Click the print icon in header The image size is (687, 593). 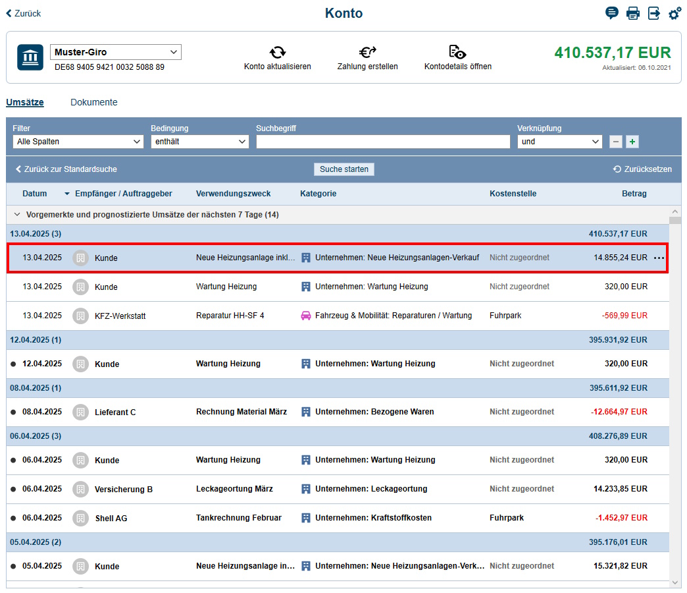pyautogui.click(x=632, y=13)
